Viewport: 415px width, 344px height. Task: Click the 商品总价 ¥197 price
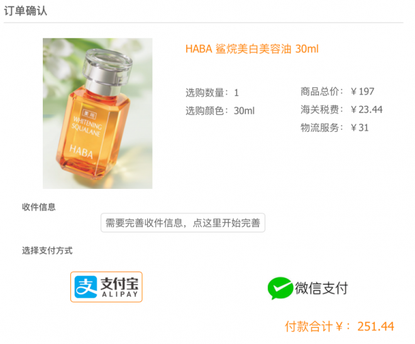pyautogui.click(x=362, y=92)
